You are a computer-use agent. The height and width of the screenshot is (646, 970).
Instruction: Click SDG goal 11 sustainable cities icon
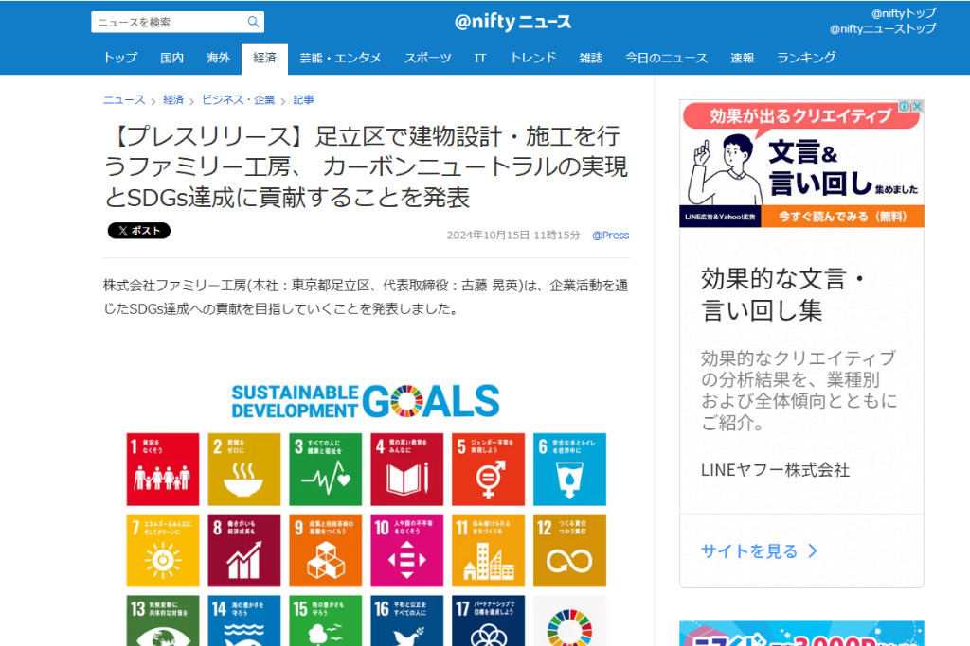488,550
